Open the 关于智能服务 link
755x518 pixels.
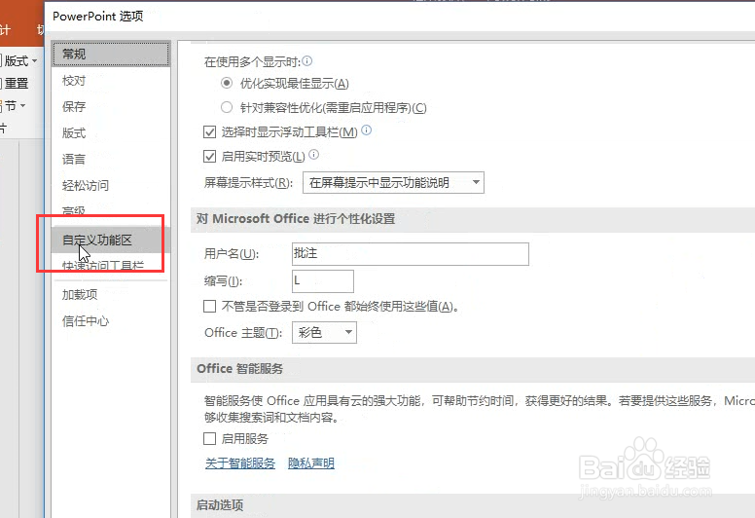(x=240, y=463)
